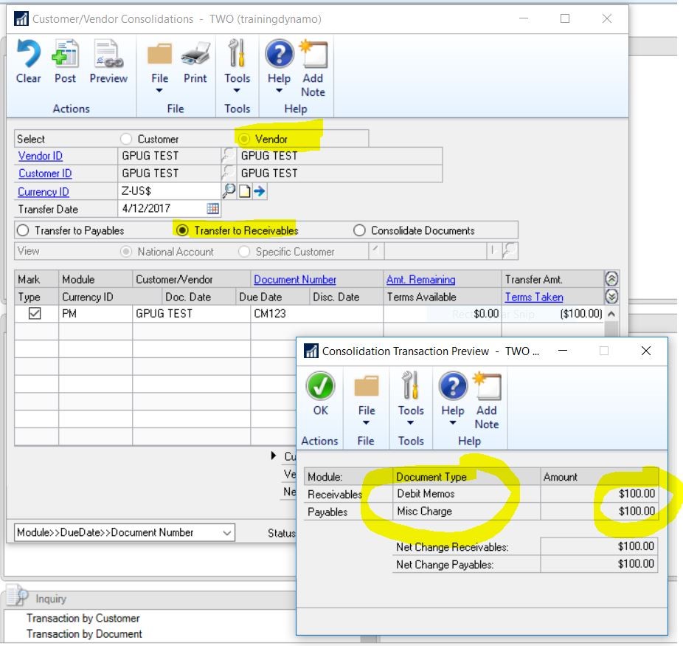The height and width of the screenshot is (646, 683).
Task: Click Customer ID field GPUG TEST
Action: pos(170,173)
